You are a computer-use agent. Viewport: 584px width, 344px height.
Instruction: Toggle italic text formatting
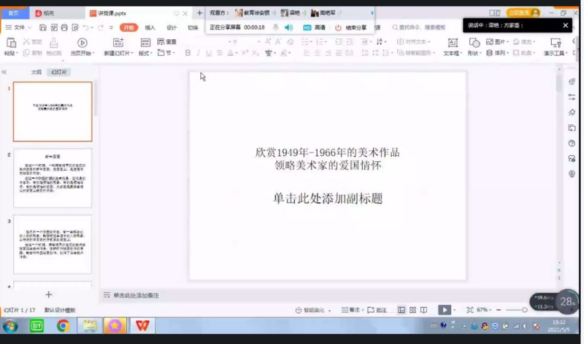[198, 53]
